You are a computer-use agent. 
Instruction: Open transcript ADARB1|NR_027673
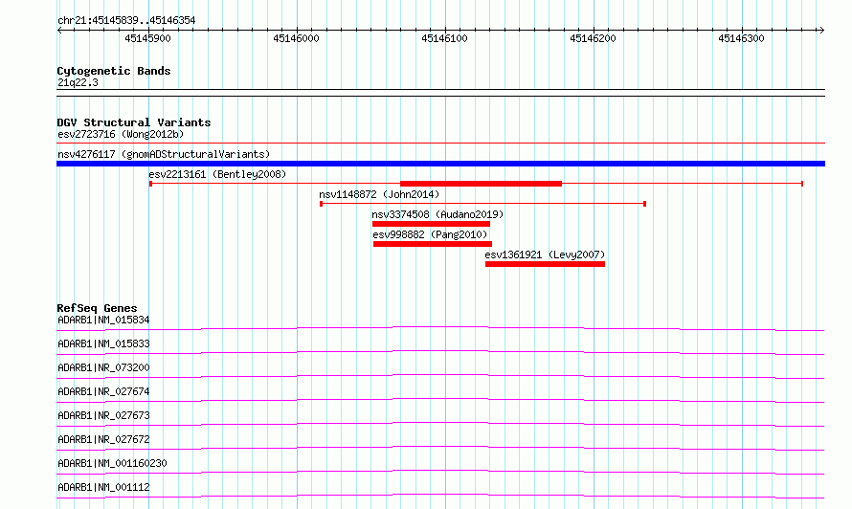click(103, 415)
